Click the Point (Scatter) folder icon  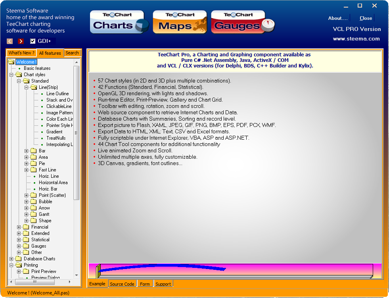point(34,195)
